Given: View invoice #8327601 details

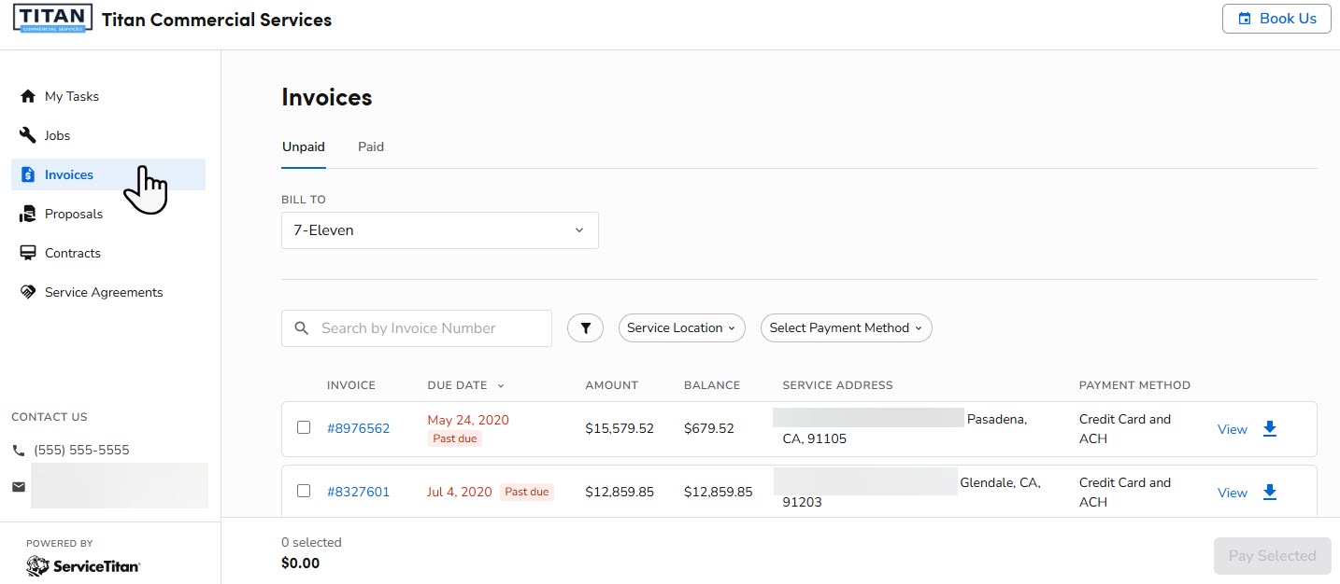Looking at the screenshot, I should (x=1232, y=492).
